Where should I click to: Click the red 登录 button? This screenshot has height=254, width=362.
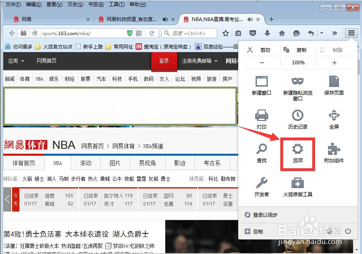click(x=164, y=61)
